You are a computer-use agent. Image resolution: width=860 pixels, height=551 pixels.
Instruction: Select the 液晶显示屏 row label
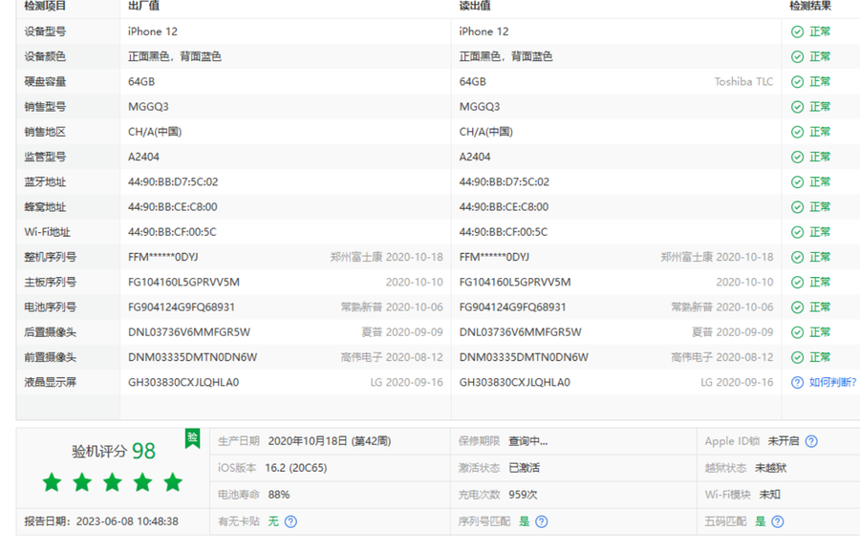pyautogui.click(x=50, y=382)
